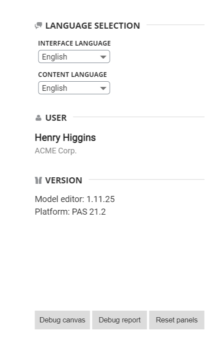The height and width of the screenshot is (345, 220).
Task: Click the CONTENT LANGUAGE label
Action: 73,75
